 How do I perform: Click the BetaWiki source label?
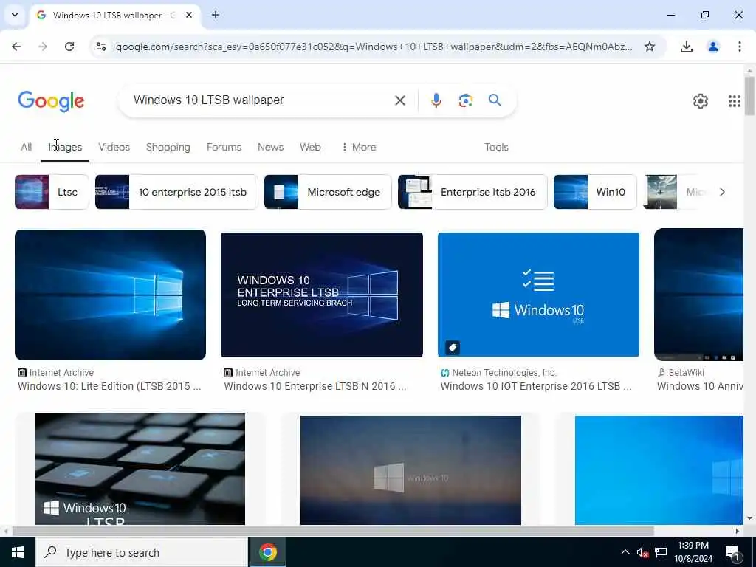tap(686, 373)
